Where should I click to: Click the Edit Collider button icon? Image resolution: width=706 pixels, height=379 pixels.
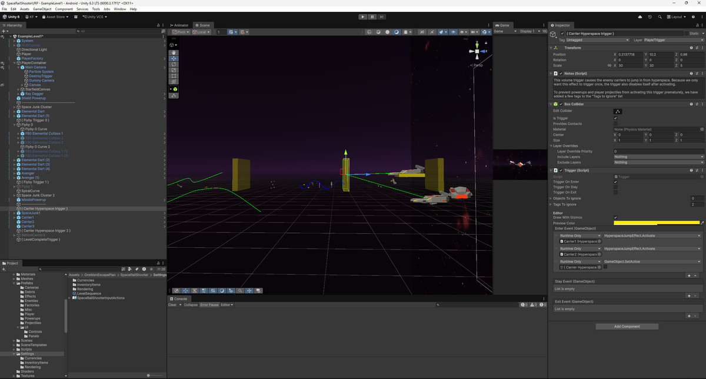pos(618,111)
